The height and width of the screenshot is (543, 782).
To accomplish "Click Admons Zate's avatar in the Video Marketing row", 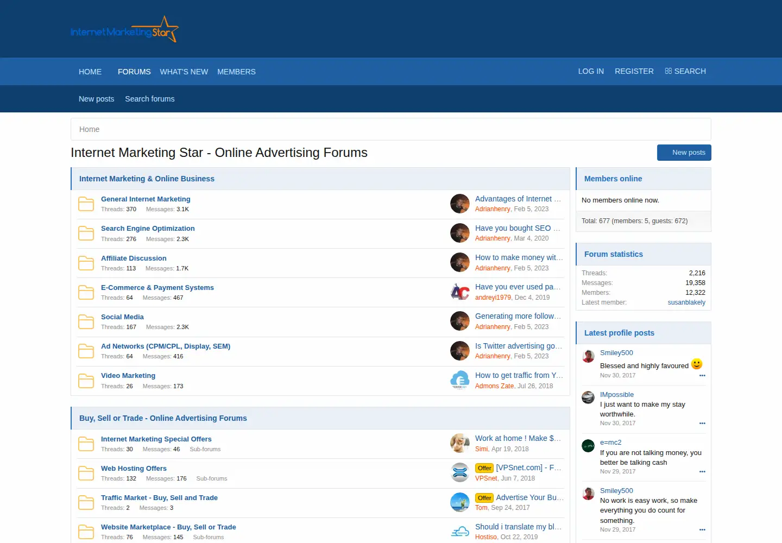I will click(460, 380).
